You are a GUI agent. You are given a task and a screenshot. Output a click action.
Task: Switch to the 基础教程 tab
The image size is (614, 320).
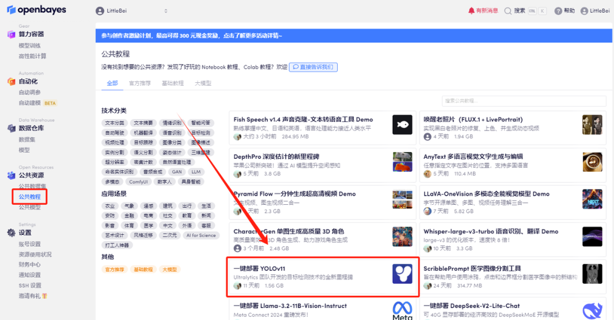tap(173, 83)
